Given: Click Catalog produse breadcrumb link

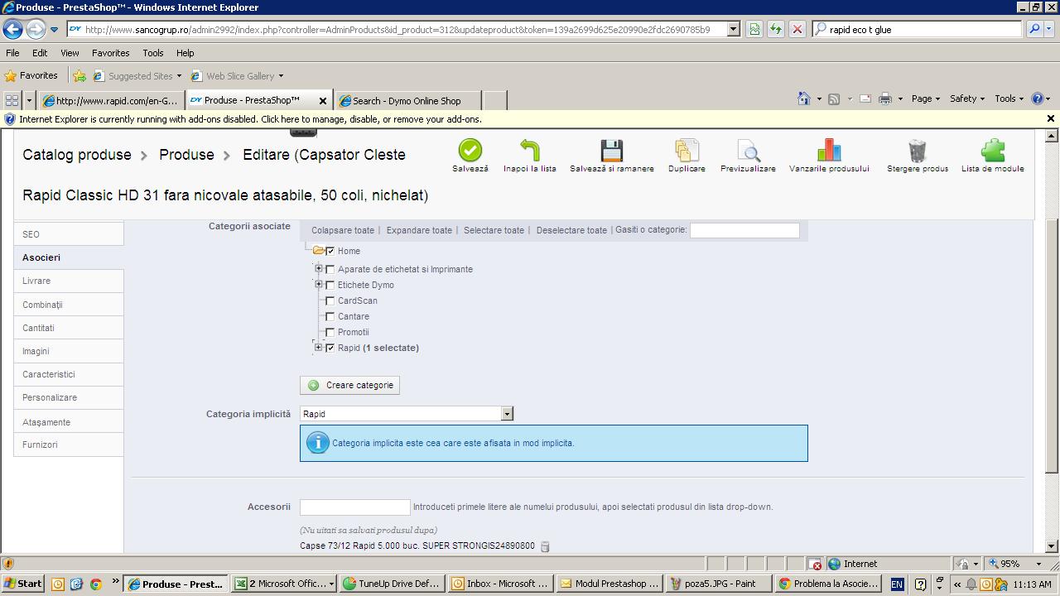Looking at the screenshot, I should point(77,155).
